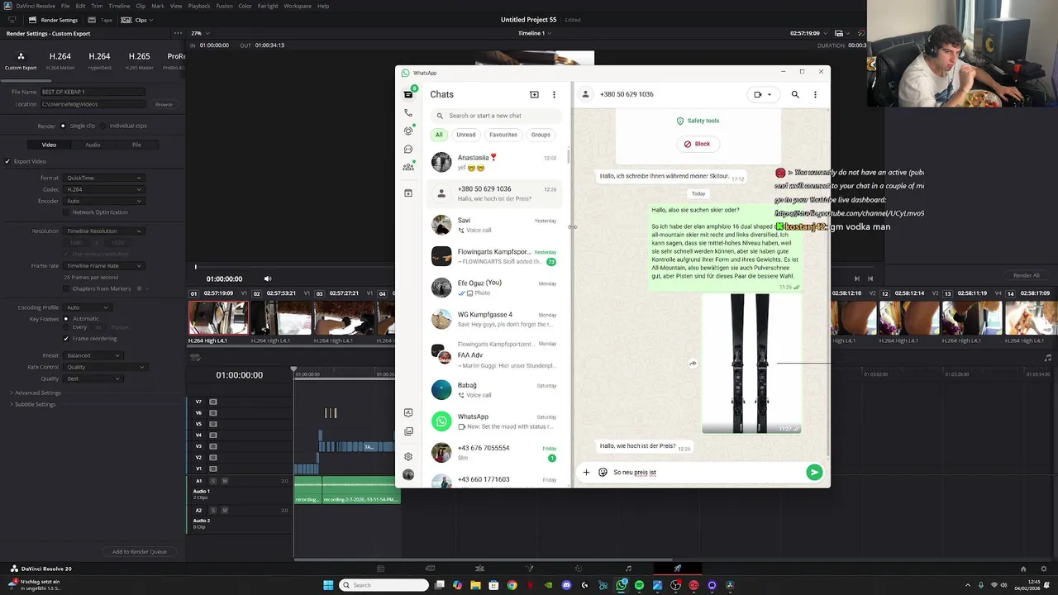
Task: Select Custom Export preset
Action: pos(21,61)
